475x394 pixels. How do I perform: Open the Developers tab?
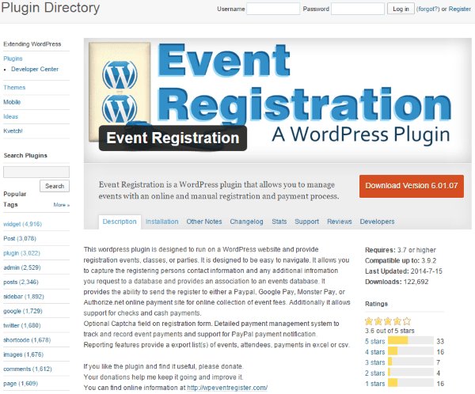[377, 222]
